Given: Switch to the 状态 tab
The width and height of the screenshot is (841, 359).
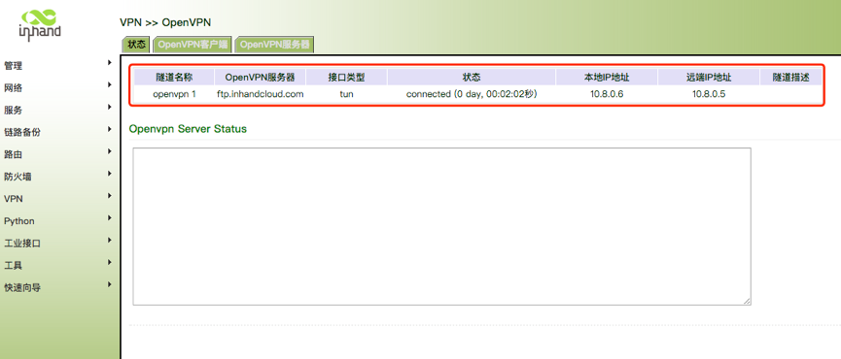Looking at the screenshot, I should tap(137, 45).
